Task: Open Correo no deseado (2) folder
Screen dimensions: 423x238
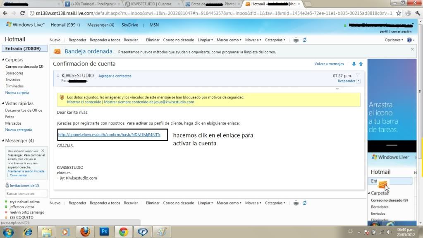Action: [x=24, y=67]
